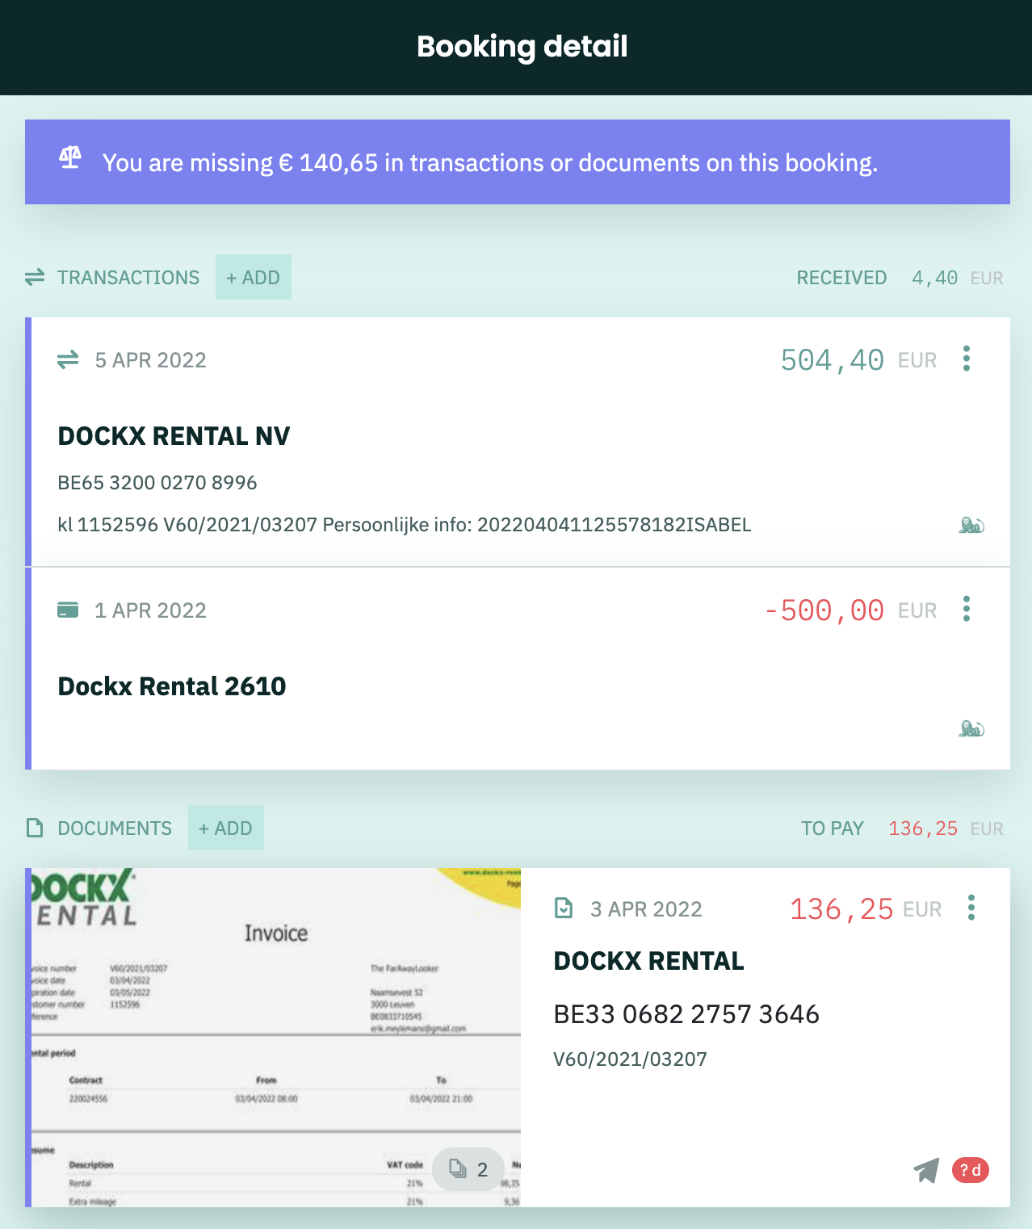The height and width of the screenshot is (1229, 1032).
Task: Click the red '? d' due badge
Action: coord(971,1170)
